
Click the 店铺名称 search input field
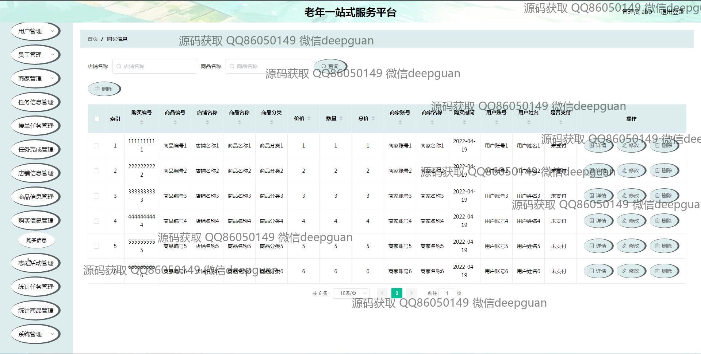[x=155, y=66]
